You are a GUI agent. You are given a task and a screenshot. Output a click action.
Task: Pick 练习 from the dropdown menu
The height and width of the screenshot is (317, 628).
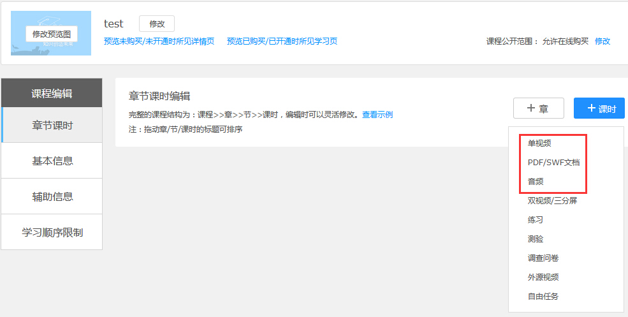pyautogui.click(x=536, y=220)
